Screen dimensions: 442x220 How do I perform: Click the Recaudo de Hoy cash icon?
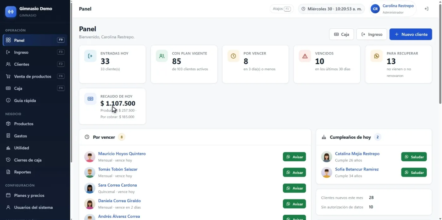click(x=90, y=99)
